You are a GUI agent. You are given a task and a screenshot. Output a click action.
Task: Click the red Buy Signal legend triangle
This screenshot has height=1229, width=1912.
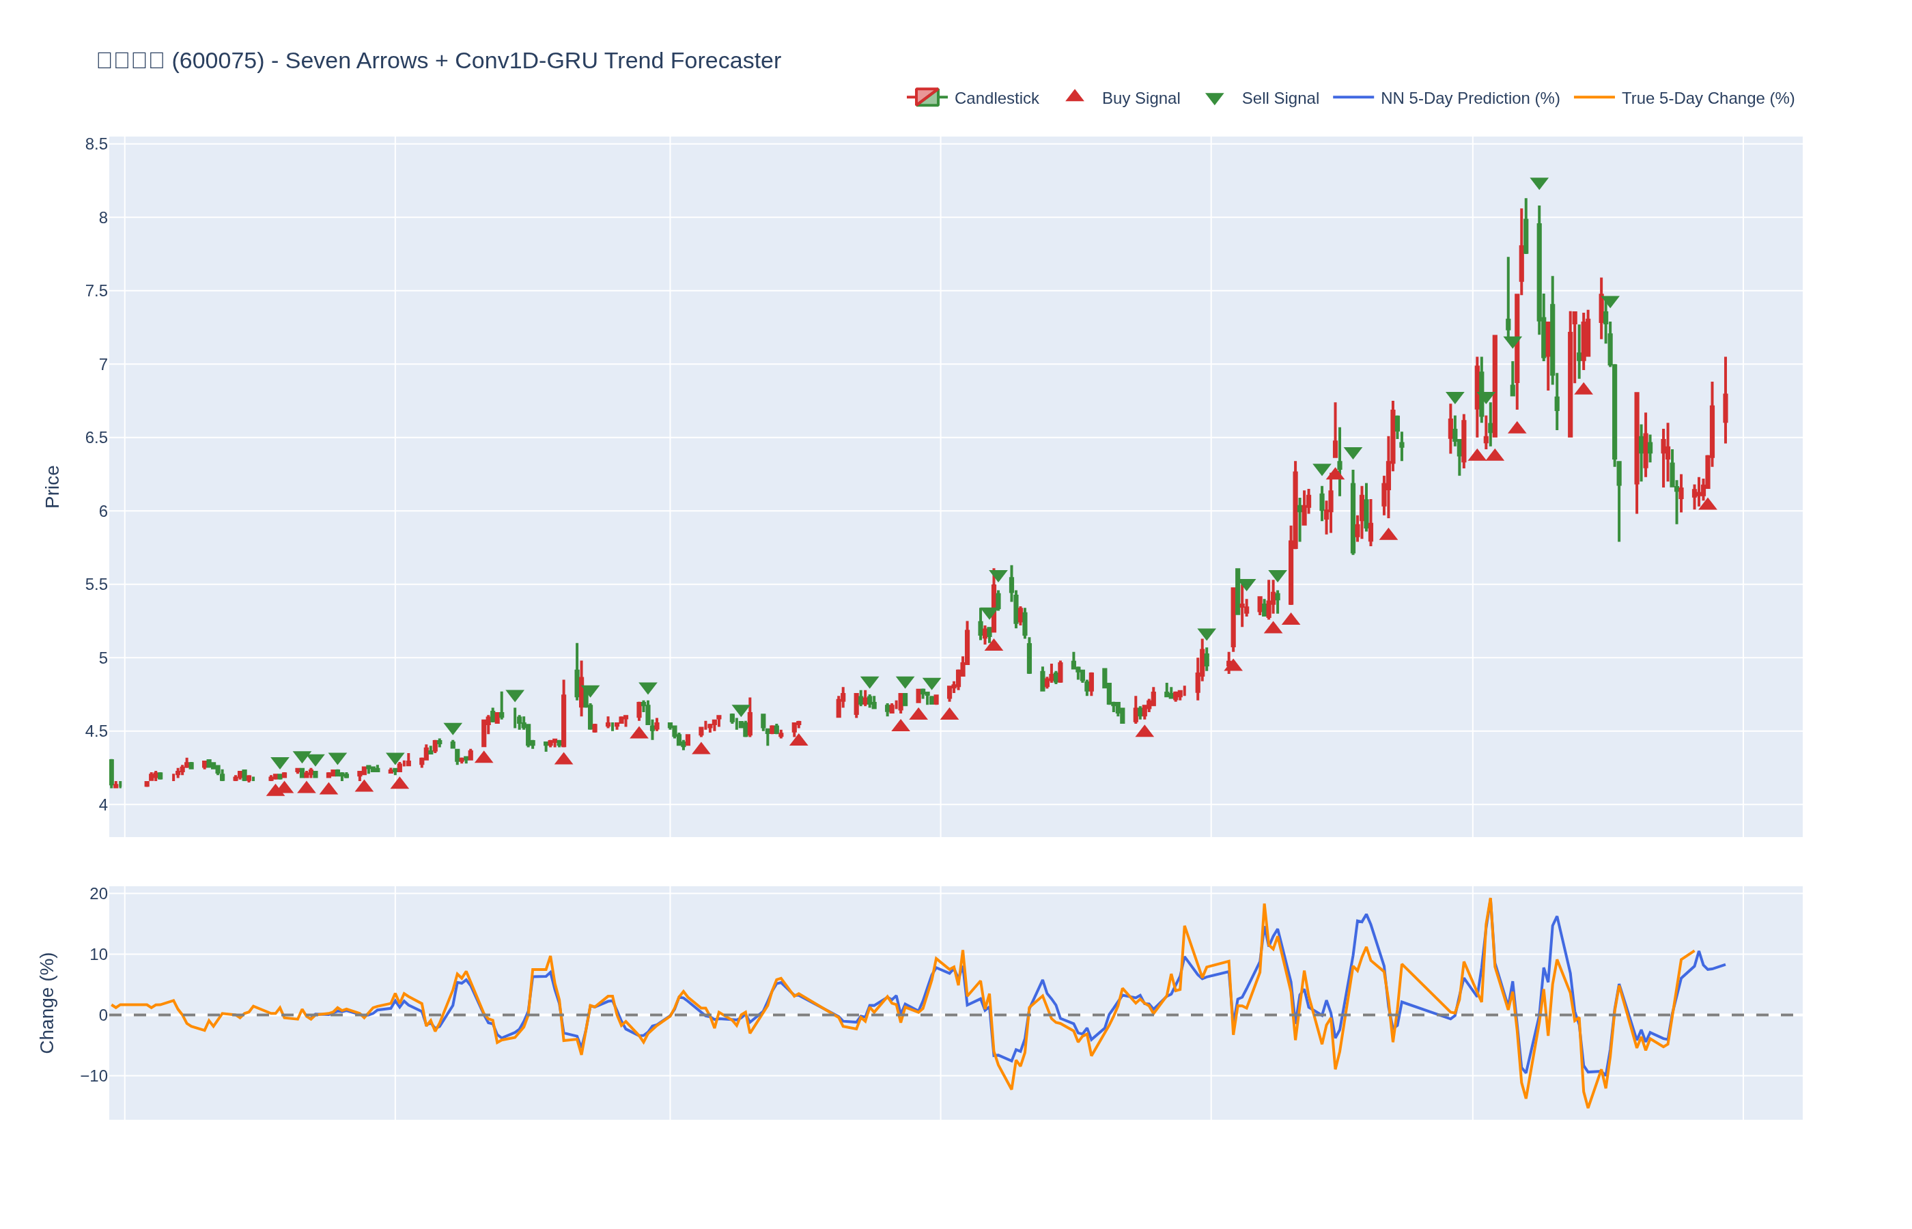(x=1074, y=96)
